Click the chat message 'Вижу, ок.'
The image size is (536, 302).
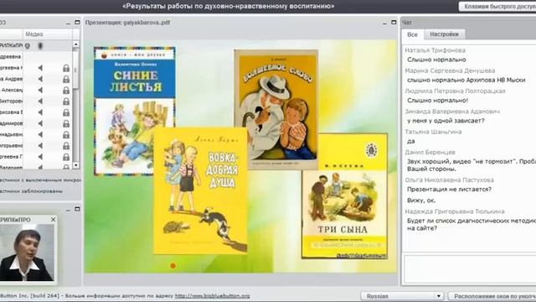tap(421, 200)
